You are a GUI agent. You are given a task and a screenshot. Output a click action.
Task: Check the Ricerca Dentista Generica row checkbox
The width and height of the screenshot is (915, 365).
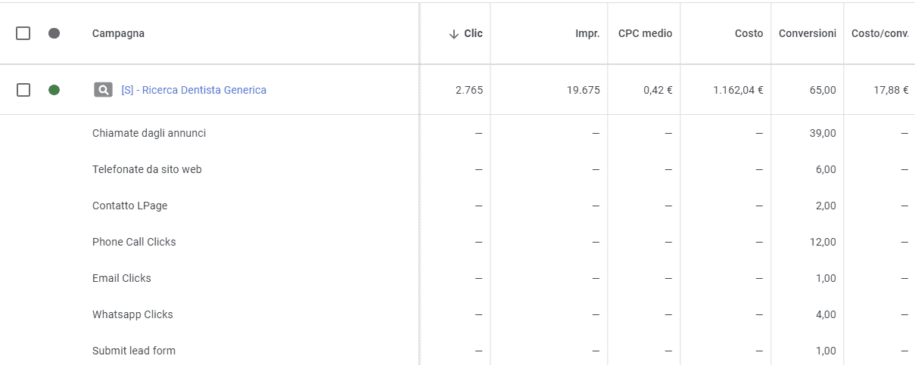tap(23, 90)
